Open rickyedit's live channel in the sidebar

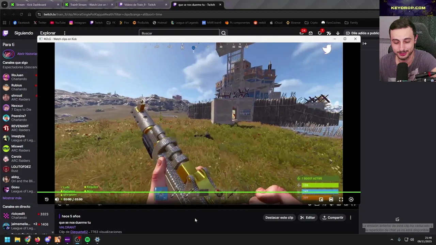(26, 216)
